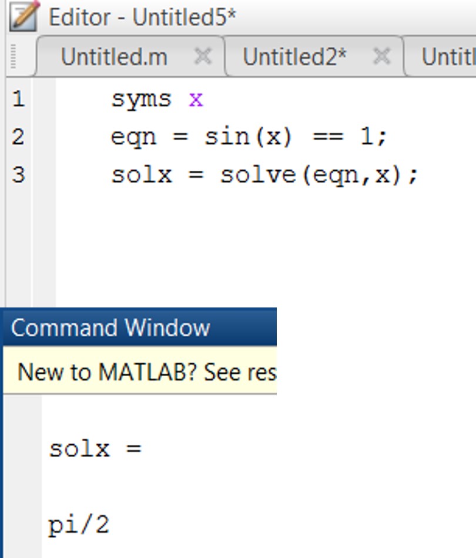Open the New to MATLAB? See resources link
Screen dimensions: 476x558
[x=147, y=372]
